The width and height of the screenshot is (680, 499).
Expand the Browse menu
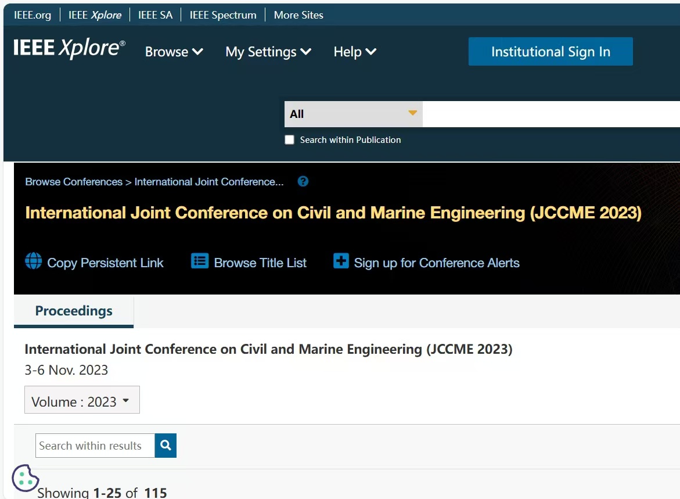[x=174, y=52]
